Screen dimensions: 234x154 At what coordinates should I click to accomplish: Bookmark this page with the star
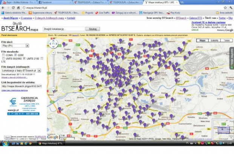(225, 8)
